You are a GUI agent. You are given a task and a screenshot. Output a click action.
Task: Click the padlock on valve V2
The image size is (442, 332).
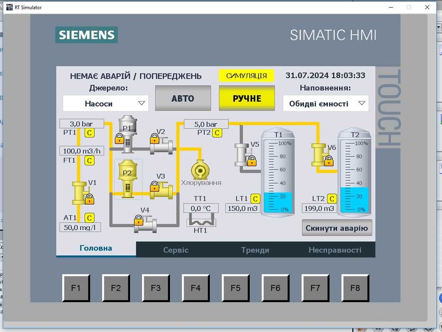tap(154, 138)
